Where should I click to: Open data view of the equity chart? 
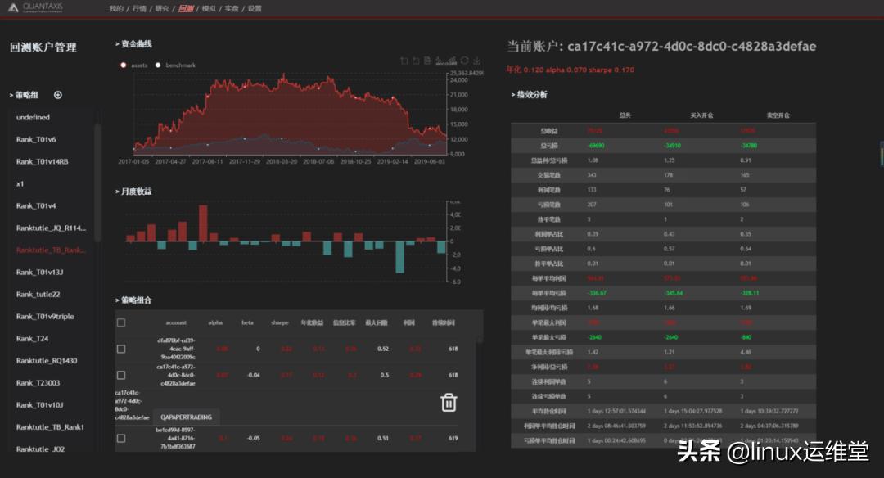pyautogui.click(x=427, y=61)
